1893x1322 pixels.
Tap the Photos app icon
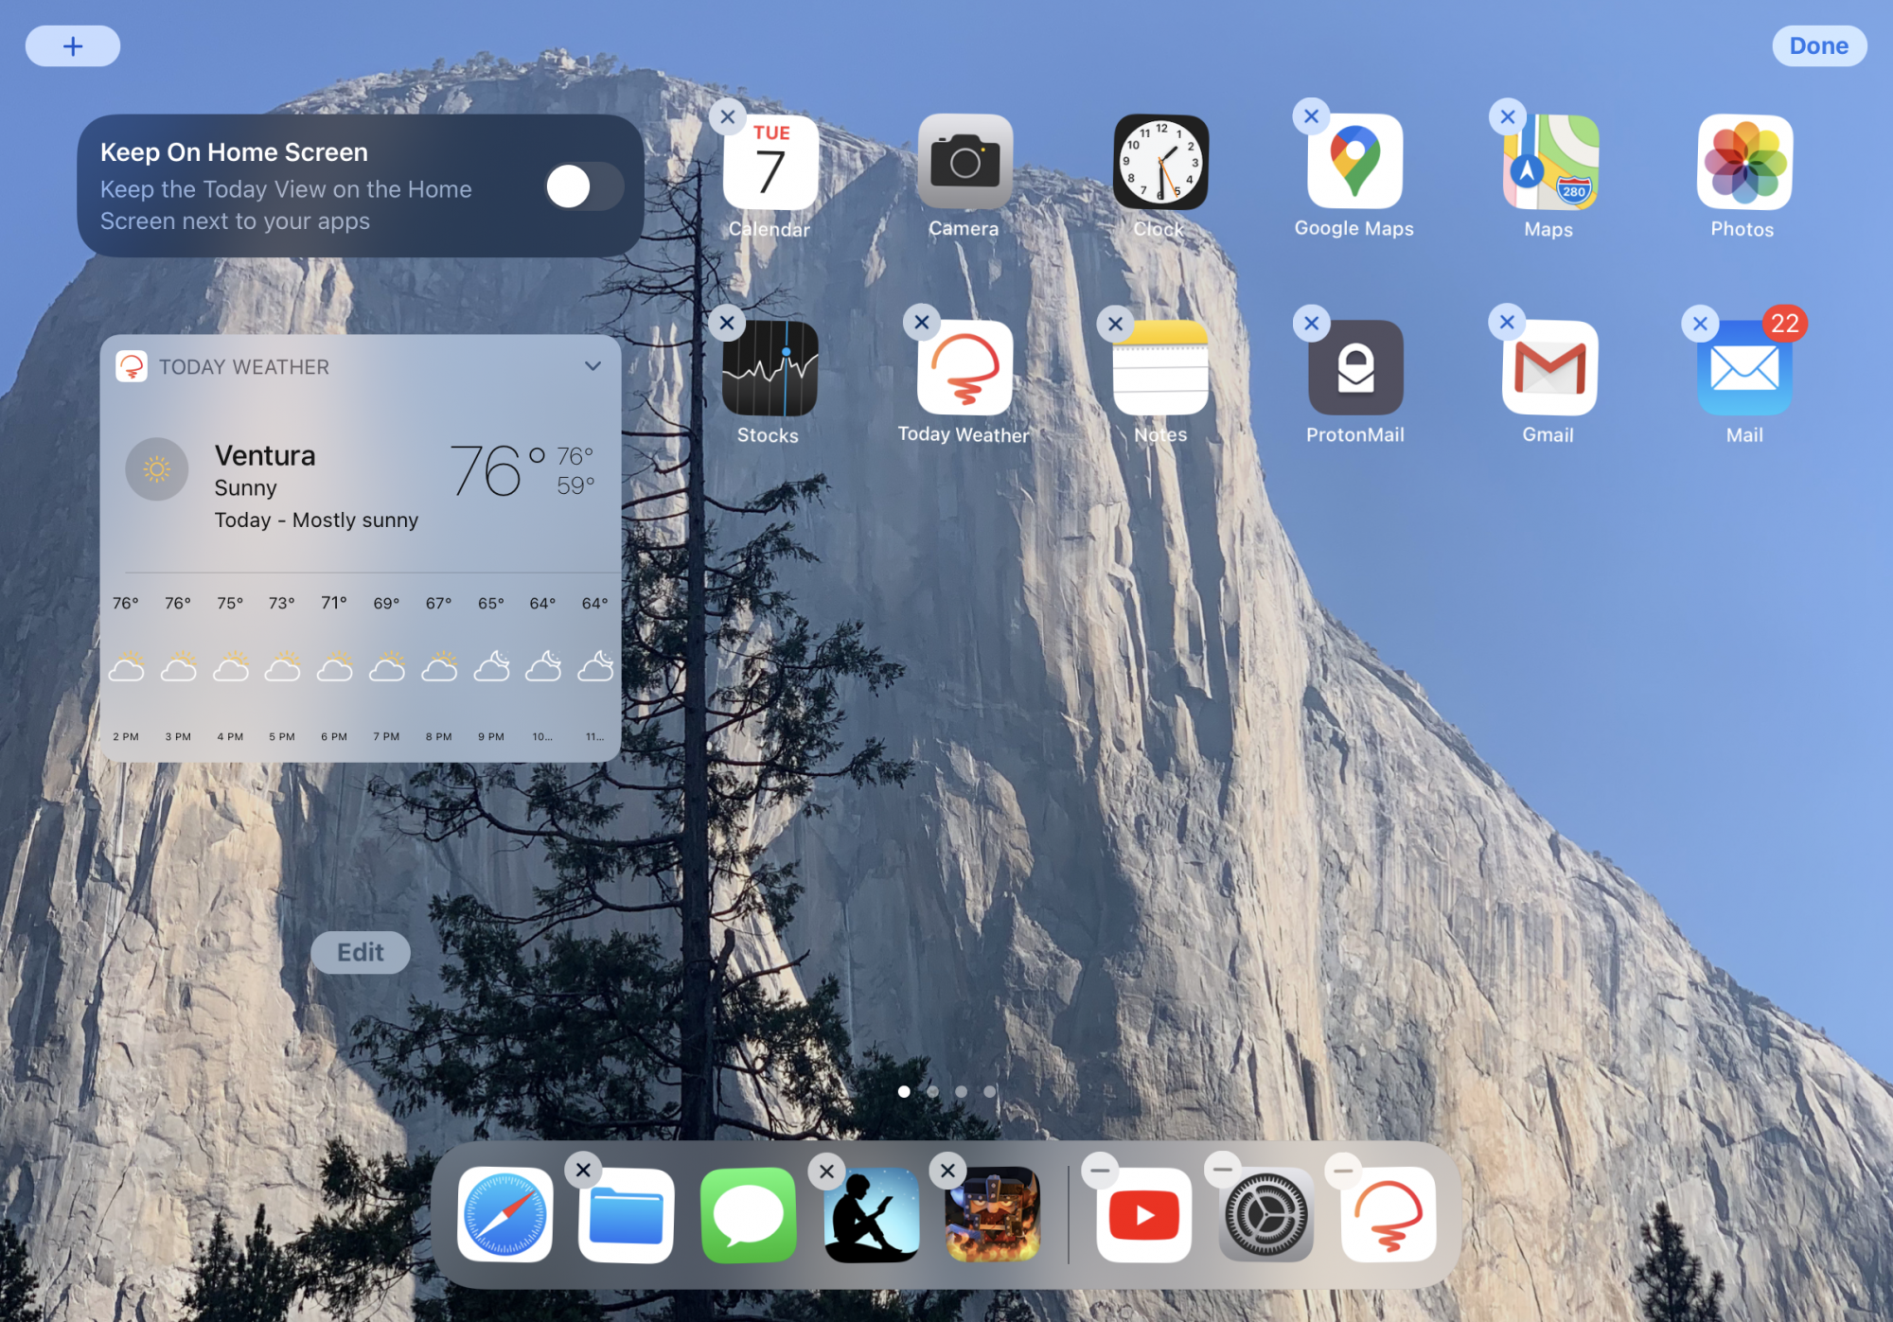pos(1743,162)
